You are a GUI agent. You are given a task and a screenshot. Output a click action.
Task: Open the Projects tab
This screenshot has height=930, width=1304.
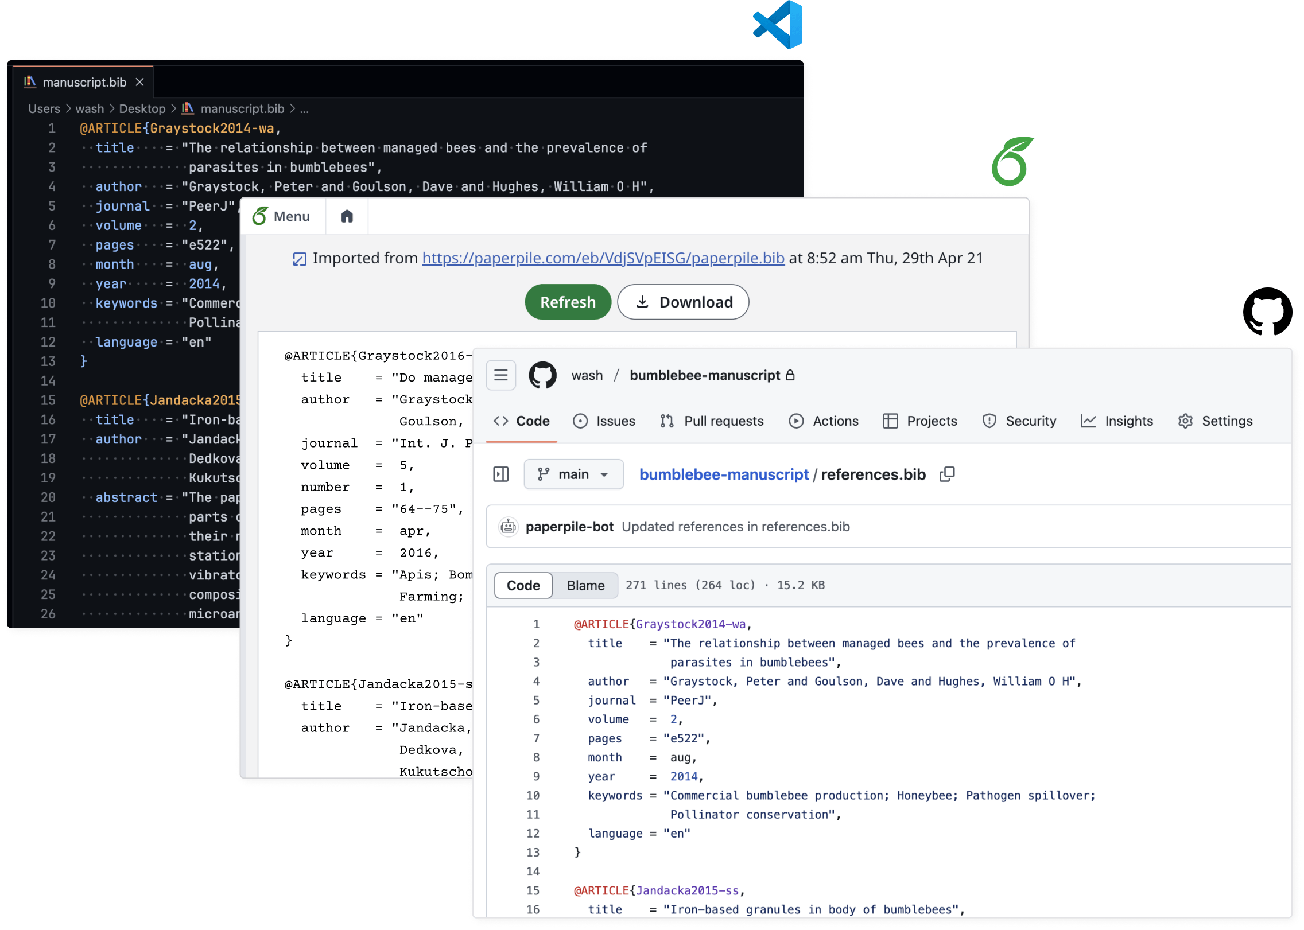coord(919,421)
